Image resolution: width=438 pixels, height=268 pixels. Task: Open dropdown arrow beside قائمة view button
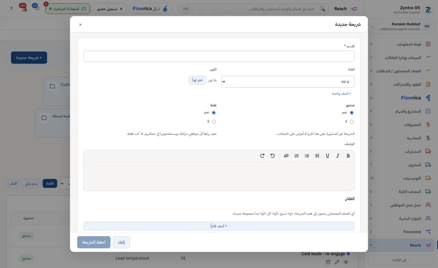tap(62, 183)
